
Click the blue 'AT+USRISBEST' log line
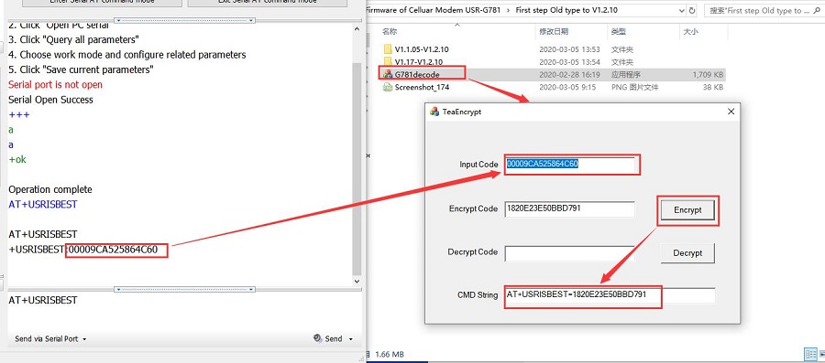42,205
